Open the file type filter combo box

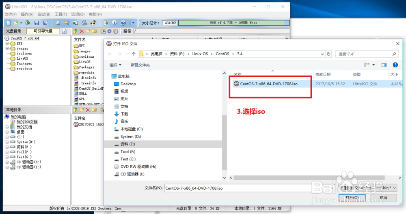[x=368, y=188]
